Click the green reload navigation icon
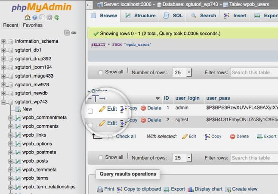278x194 pixels. [x=57, y=17]
